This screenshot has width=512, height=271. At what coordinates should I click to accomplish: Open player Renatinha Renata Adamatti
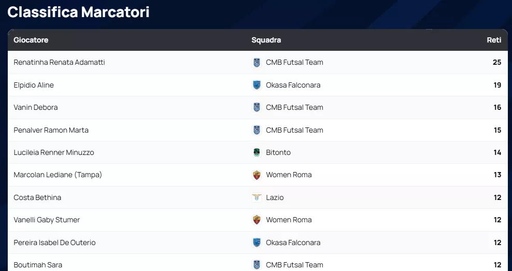[x=59, y=62]
